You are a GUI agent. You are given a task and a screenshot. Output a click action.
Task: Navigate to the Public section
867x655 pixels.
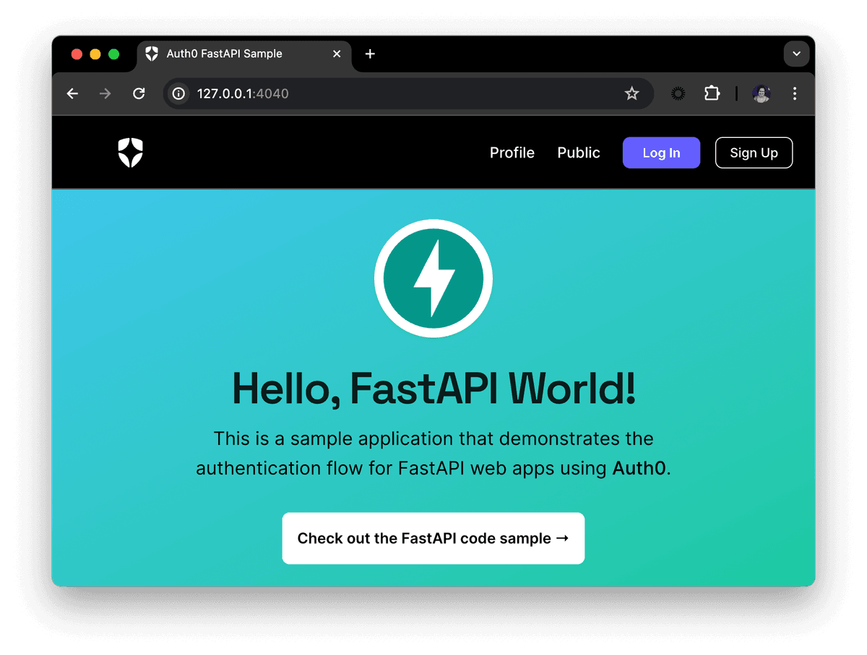point(578,152)
